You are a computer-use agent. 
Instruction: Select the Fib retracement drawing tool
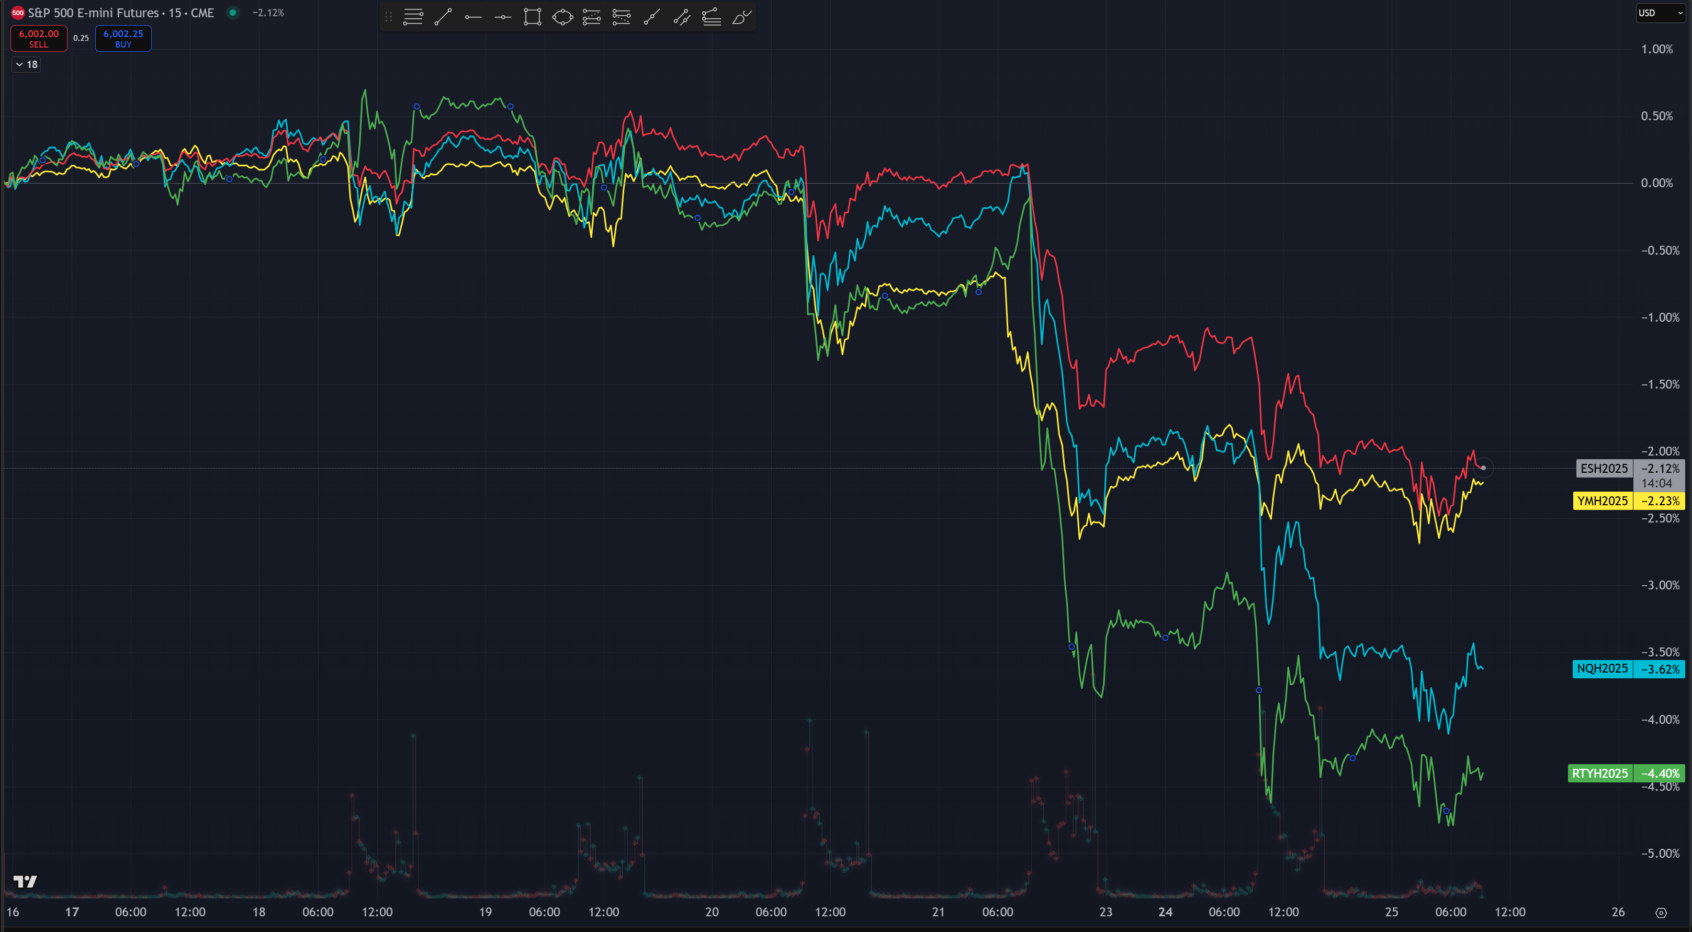412,18
